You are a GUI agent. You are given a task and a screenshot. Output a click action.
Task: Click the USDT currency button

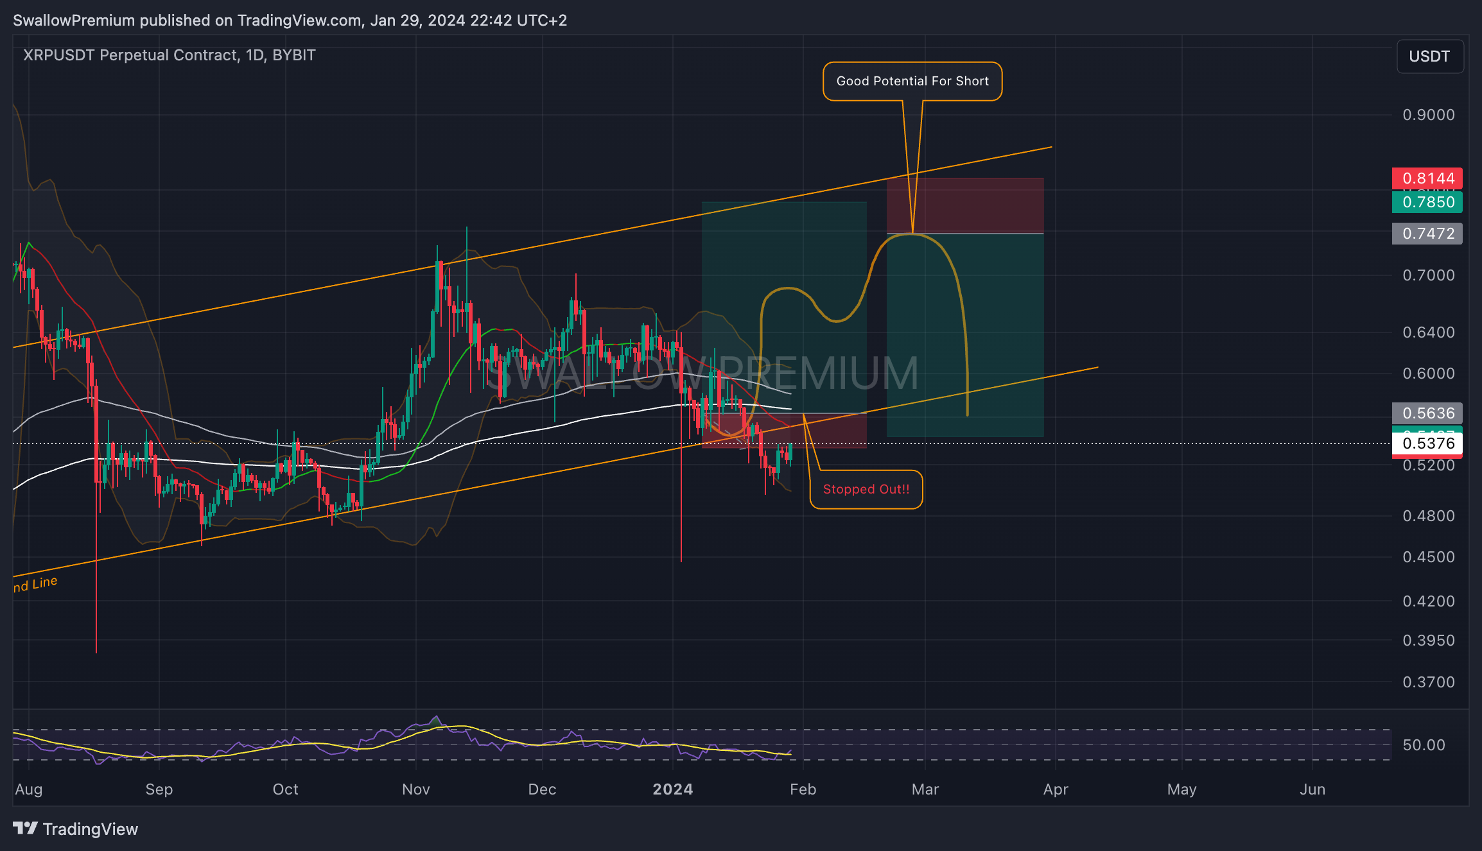(1430, 56)
